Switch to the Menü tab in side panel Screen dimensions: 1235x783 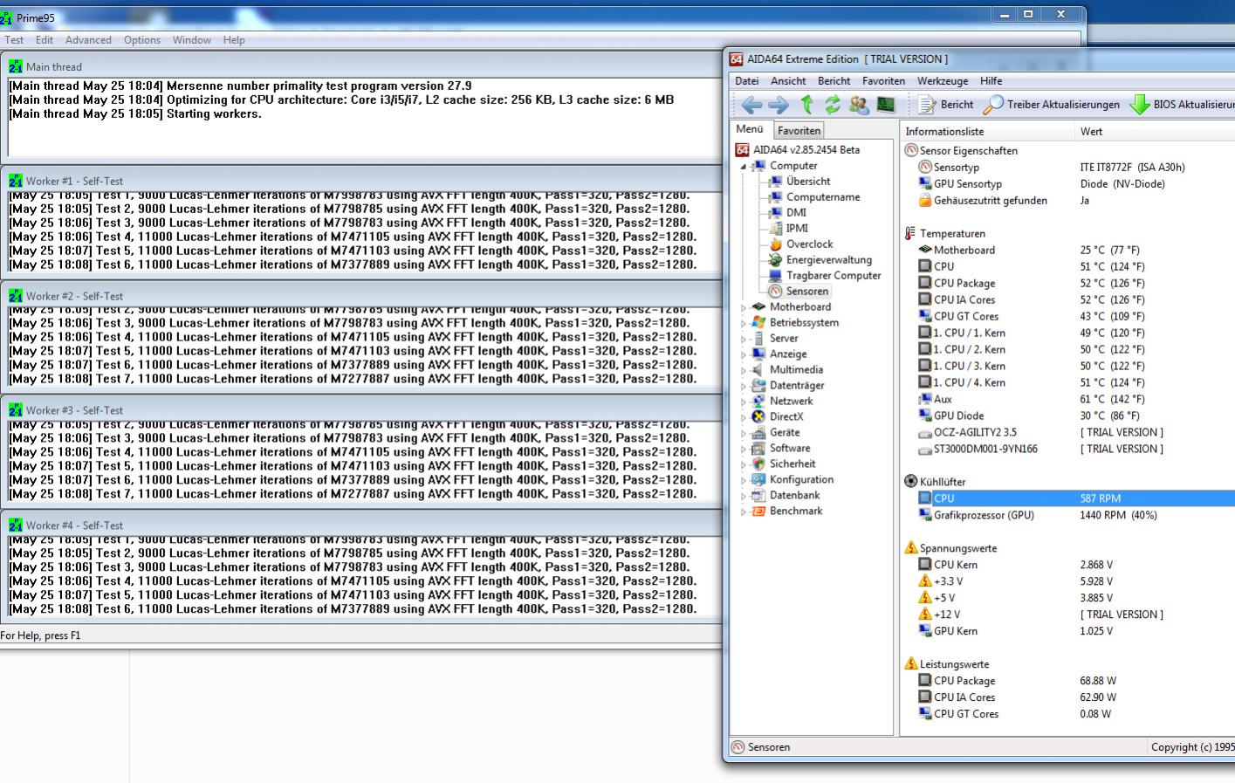point(750,129)
